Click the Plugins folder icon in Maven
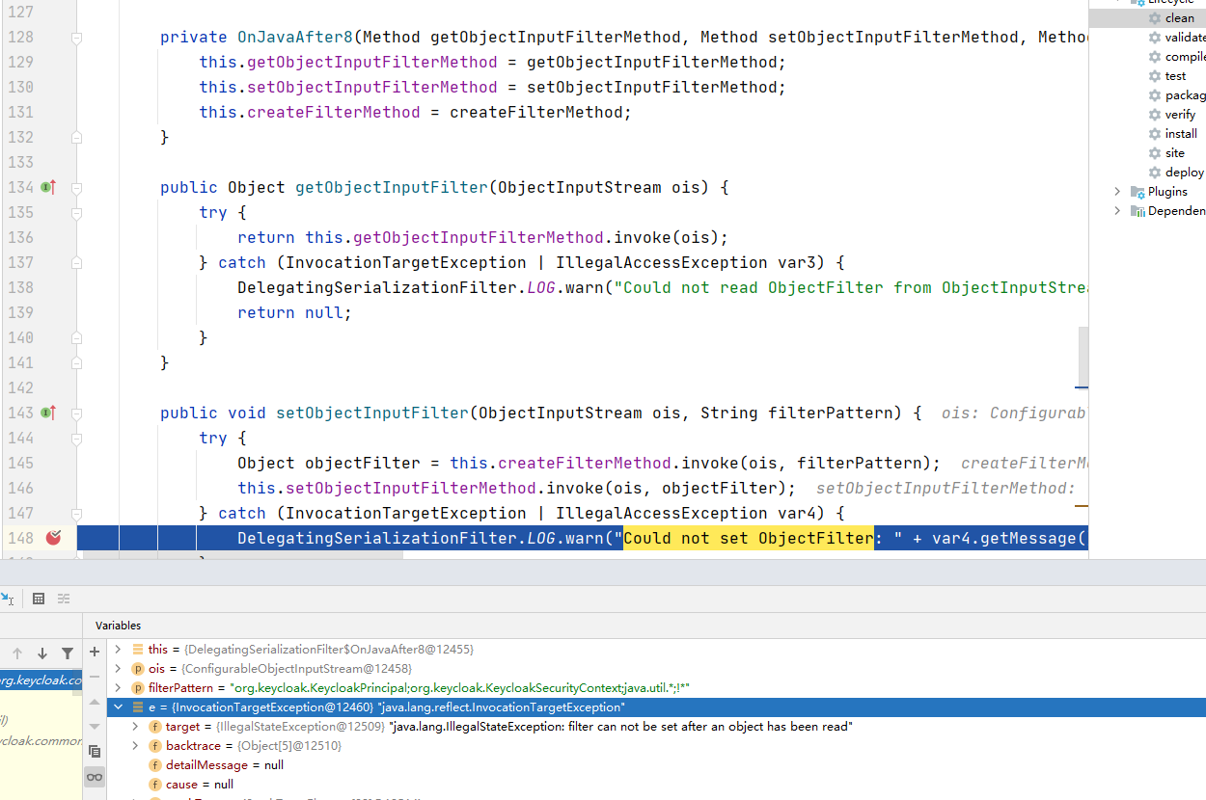Image resolution: width=1206 pixels, height=800 pixels. (x=1137, y=191)
